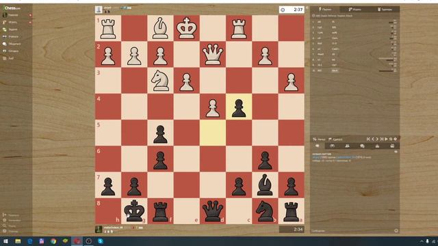Image resolution: width=438 pixels, height=246 pixels.
Task: Click the highlighted empty square d5
Action: (213, 133)
